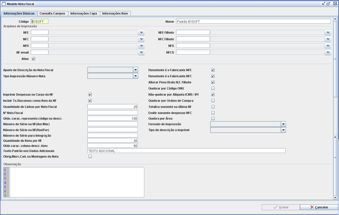Viewport: 339px width, 215px height.
Task: Click the vertical scrollbar down arrow at bottom
Action: coord(335,198)
